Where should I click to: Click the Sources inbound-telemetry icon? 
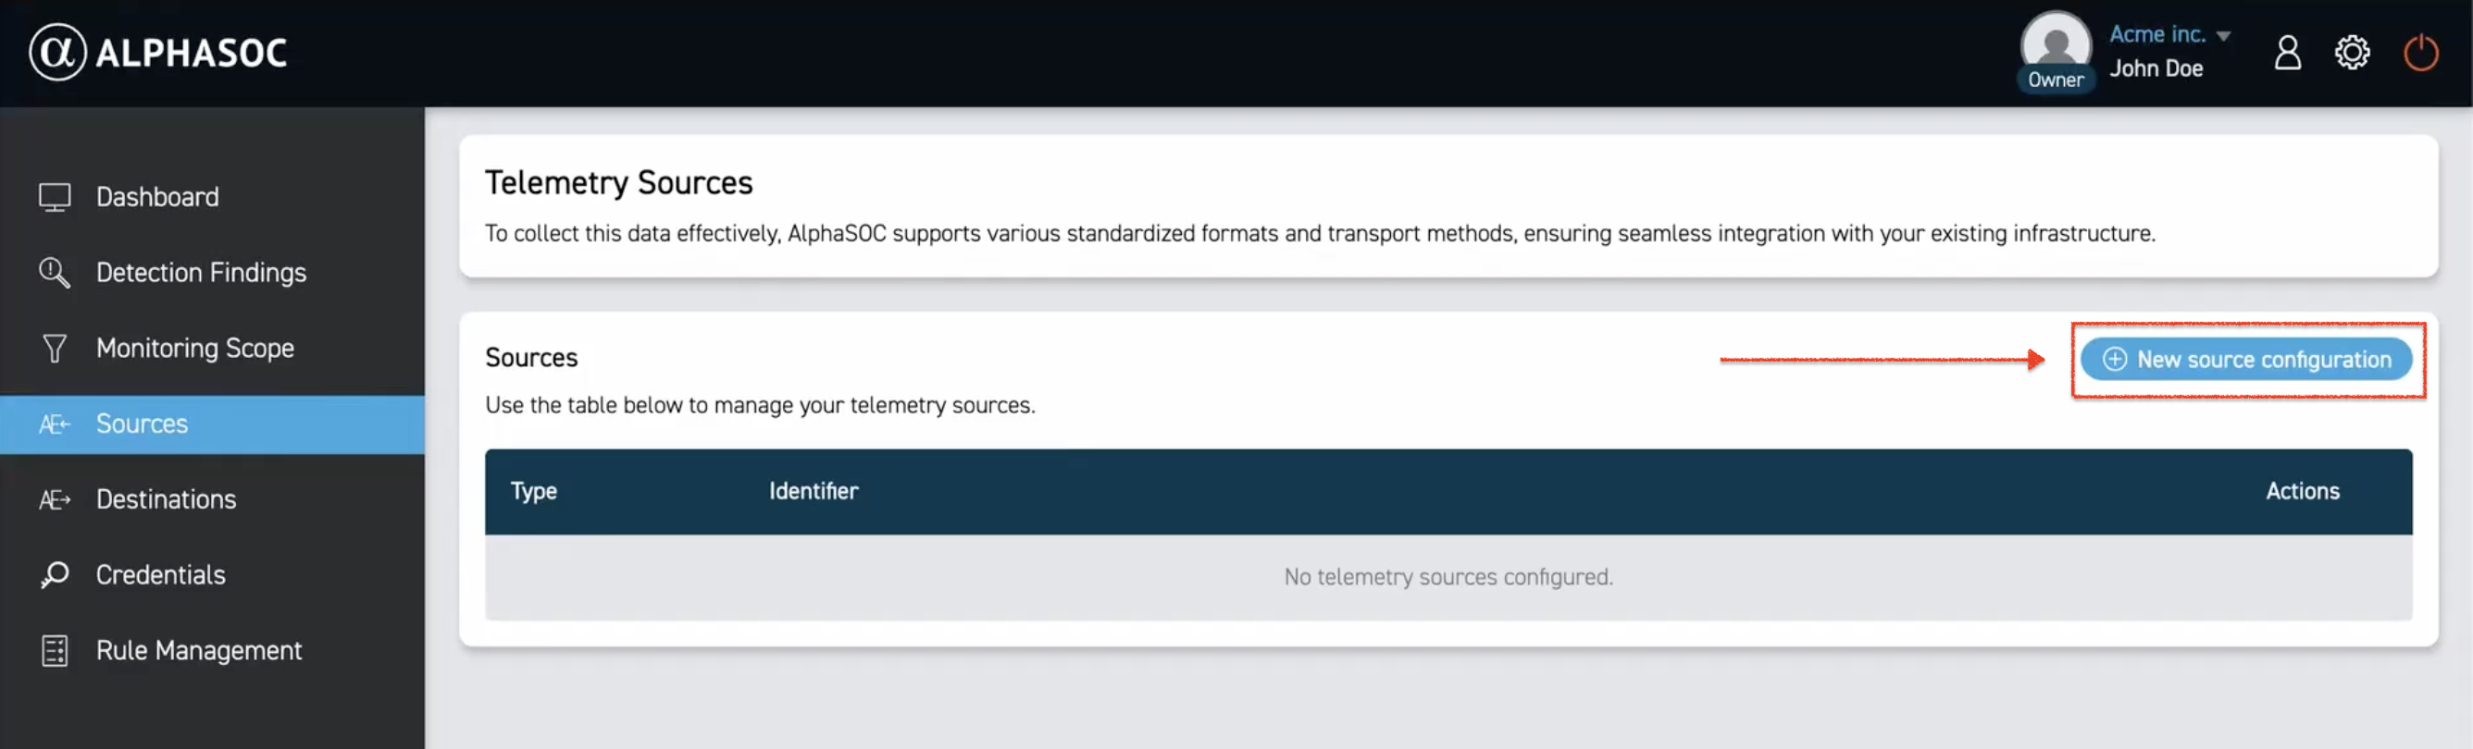tap(55, 423)
